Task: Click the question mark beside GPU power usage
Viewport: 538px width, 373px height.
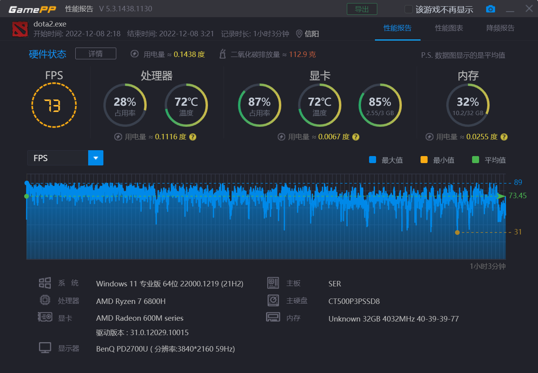Action: [355, 137]
